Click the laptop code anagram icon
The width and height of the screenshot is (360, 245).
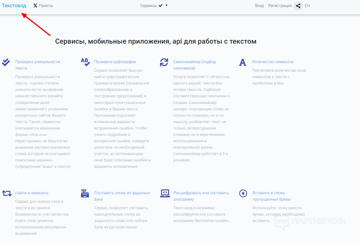(165, 193)
